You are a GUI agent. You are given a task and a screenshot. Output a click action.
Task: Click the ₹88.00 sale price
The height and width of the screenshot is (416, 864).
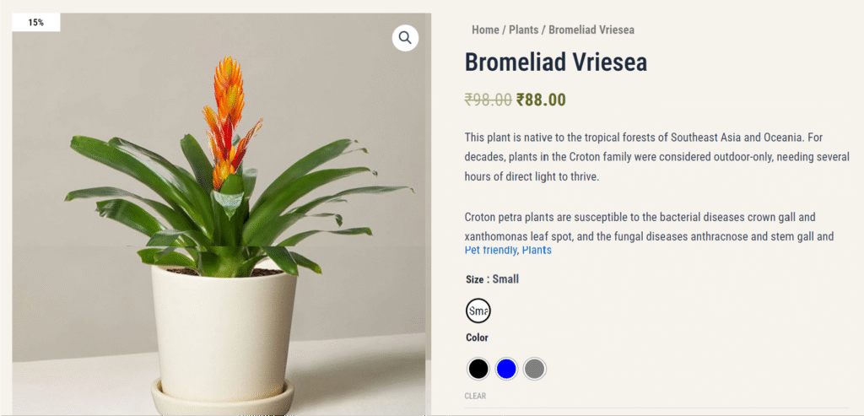(x=541, y=100)
